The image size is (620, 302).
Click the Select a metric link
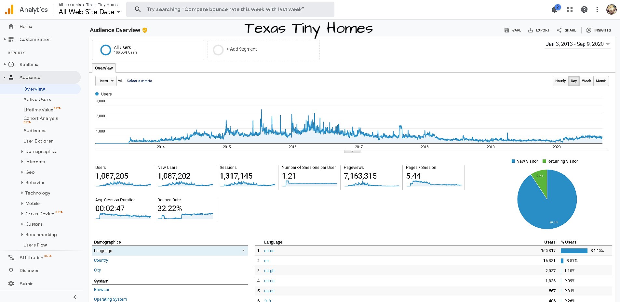(x=139, y=81)
